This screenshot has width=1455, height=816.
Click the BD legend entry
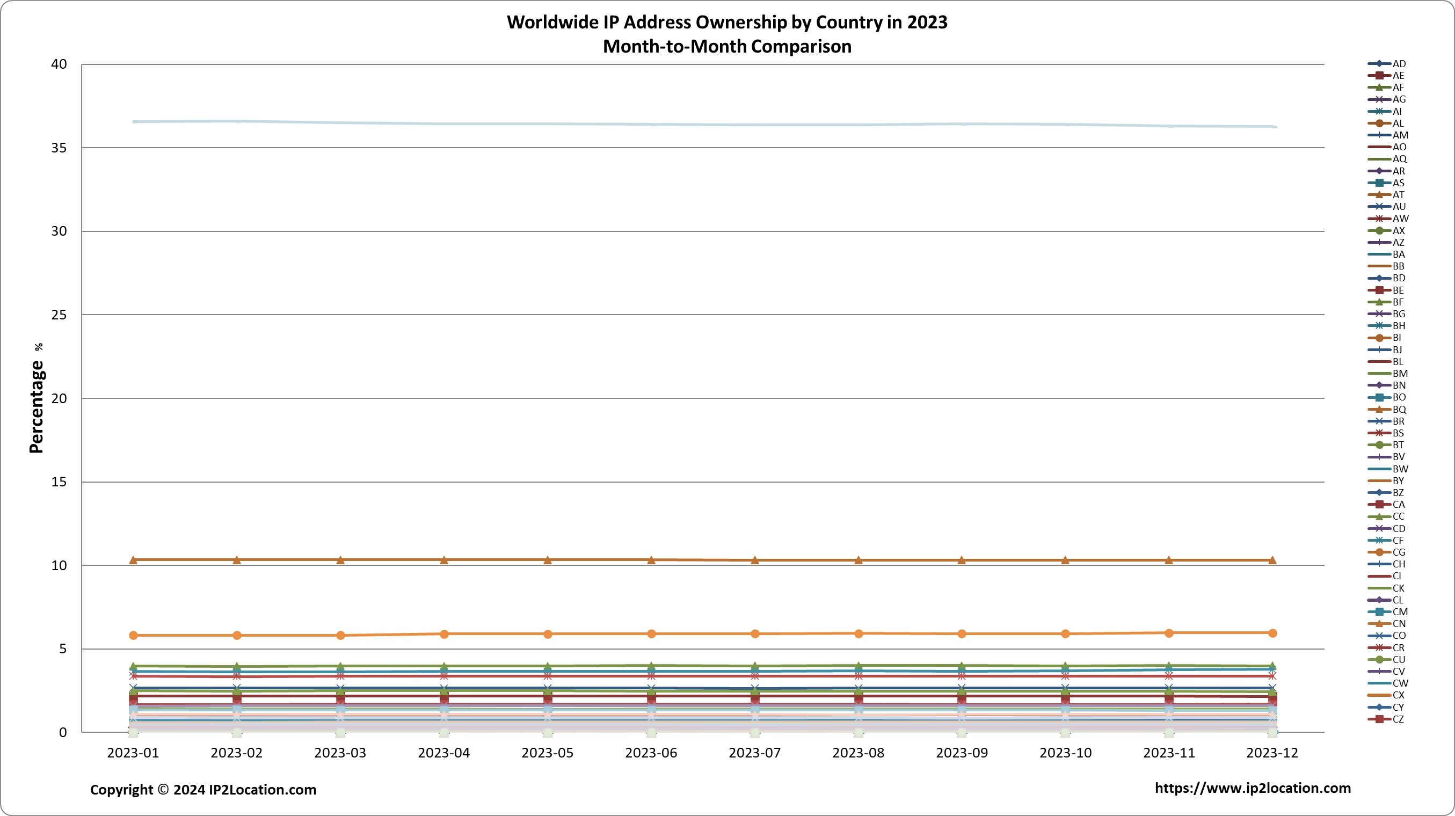pyautogui.click(x=1387, y=278)
